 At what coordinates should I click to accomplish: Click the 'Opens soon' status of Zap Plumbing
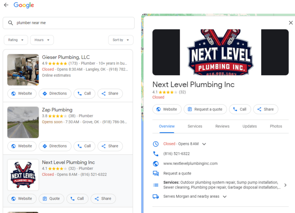pos(52,122)
